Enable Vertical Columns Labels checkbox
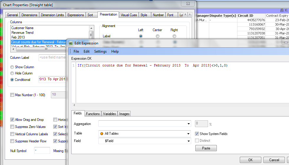The height and width of the screenshot is (165, 289). click(12, 134)
